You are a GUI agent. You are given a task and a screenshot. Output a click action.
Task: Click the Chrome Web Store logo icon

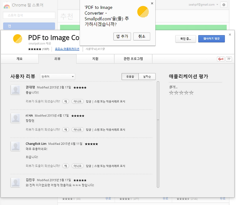(x=7, y=6)
